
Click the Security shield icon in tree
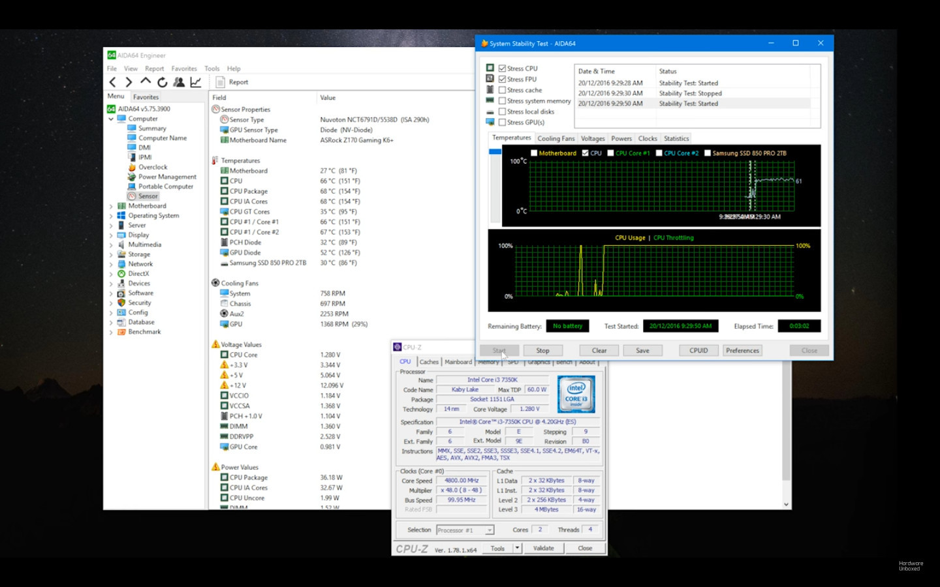click(121, 303)
